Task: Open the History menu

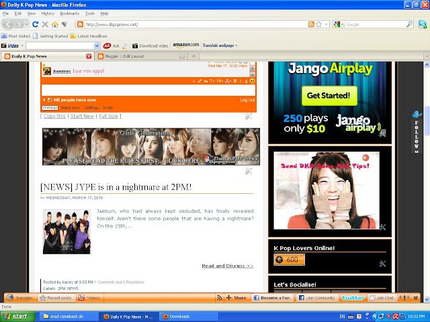Action: coord(48,13)
